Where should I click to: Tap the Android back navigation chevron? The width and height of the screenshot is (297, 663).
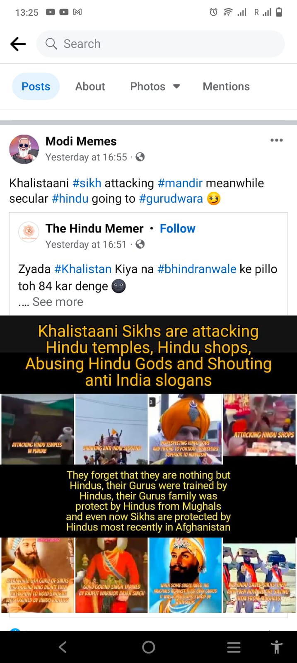[63, 647]
